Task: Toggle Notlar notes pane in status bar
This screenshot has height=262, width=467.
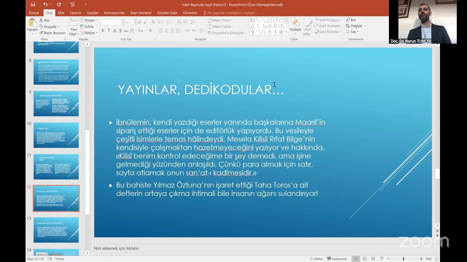Action: click(x=316, y=259)
